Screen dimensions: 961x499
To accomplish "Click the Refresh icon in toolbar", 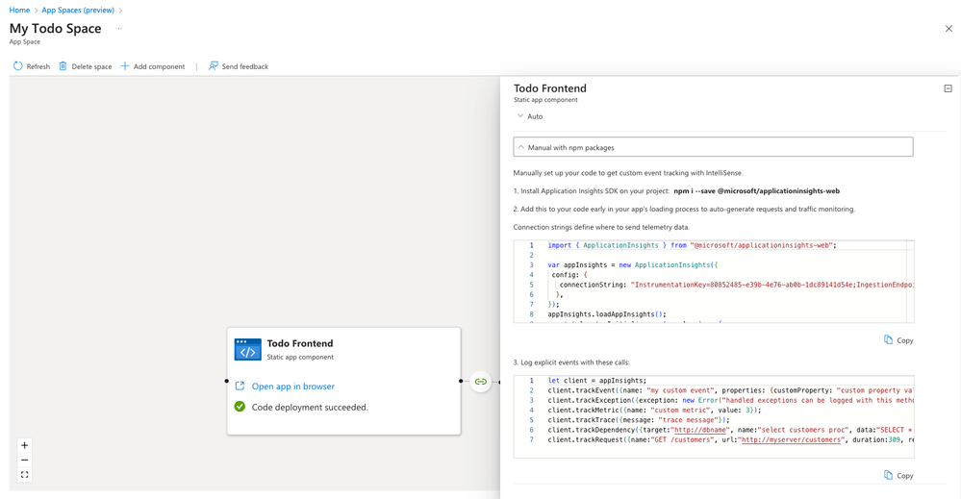I will pos(18,66).
